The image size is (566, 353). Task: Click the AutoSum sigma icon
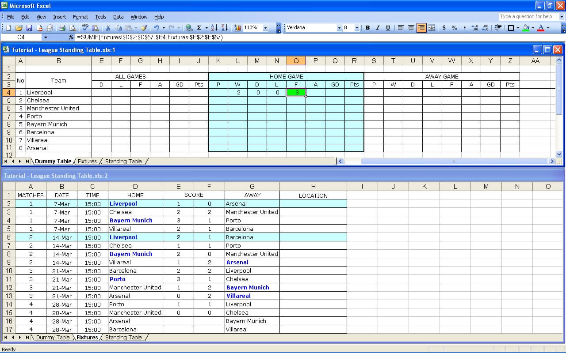click(x=199, y=28)
